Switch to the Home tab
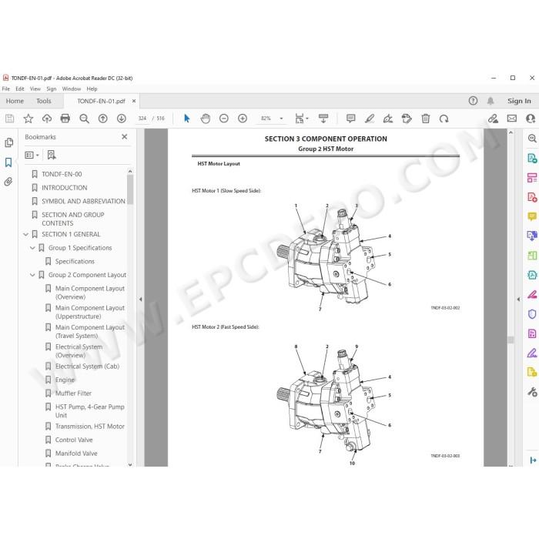Screen dimensions: 539x539 [15, 101]
